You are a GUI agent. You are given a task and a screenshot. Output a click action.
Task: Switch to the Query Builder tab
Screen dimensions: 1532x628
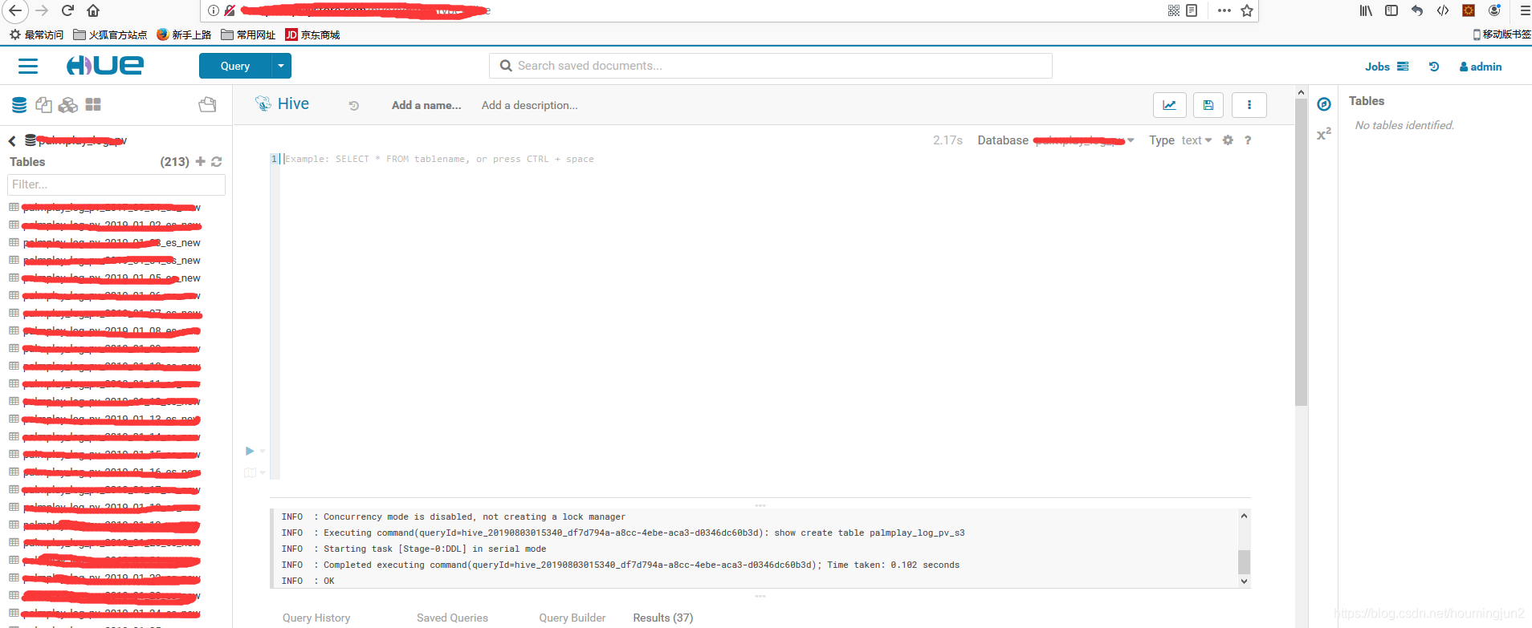pos(572,618)
